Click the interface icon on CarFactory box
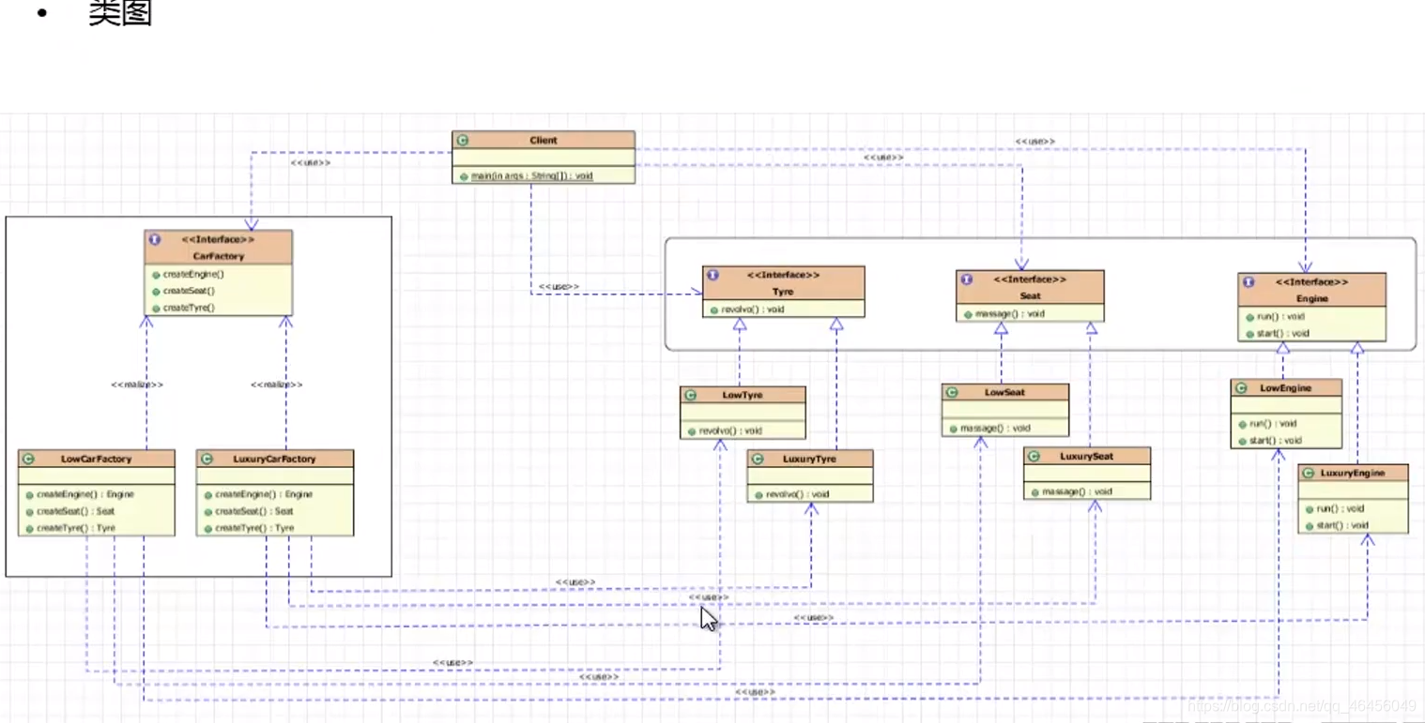Screen dimensions: 1425x723 click(154, 240)
